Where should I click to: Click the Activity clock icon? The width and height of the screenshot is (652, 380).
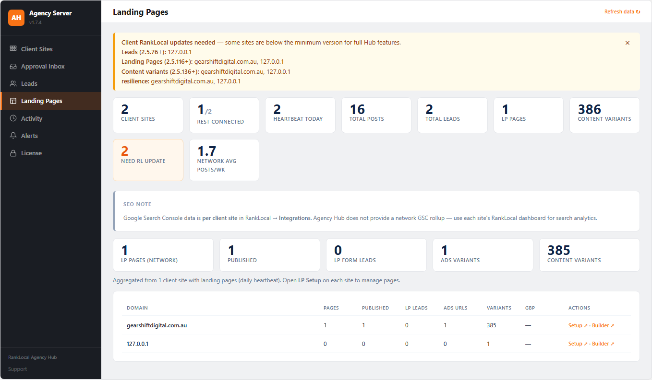click(x=13, y=118)
